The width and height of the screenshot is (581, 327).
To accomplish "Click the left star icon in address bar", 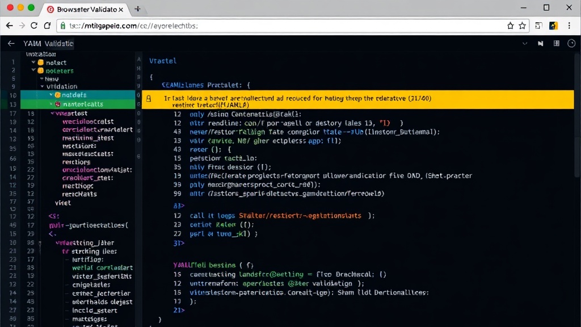I will tap(510, 26).
